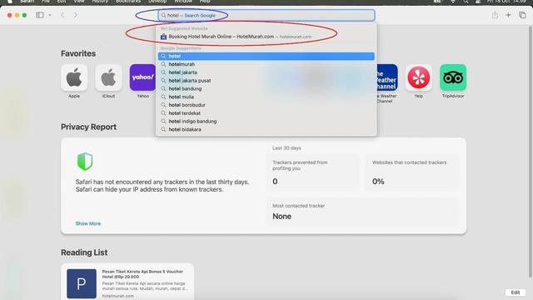Viewport: 533px width, 300px height.
Task: Open the History menu
Action: tap(100, 2)
